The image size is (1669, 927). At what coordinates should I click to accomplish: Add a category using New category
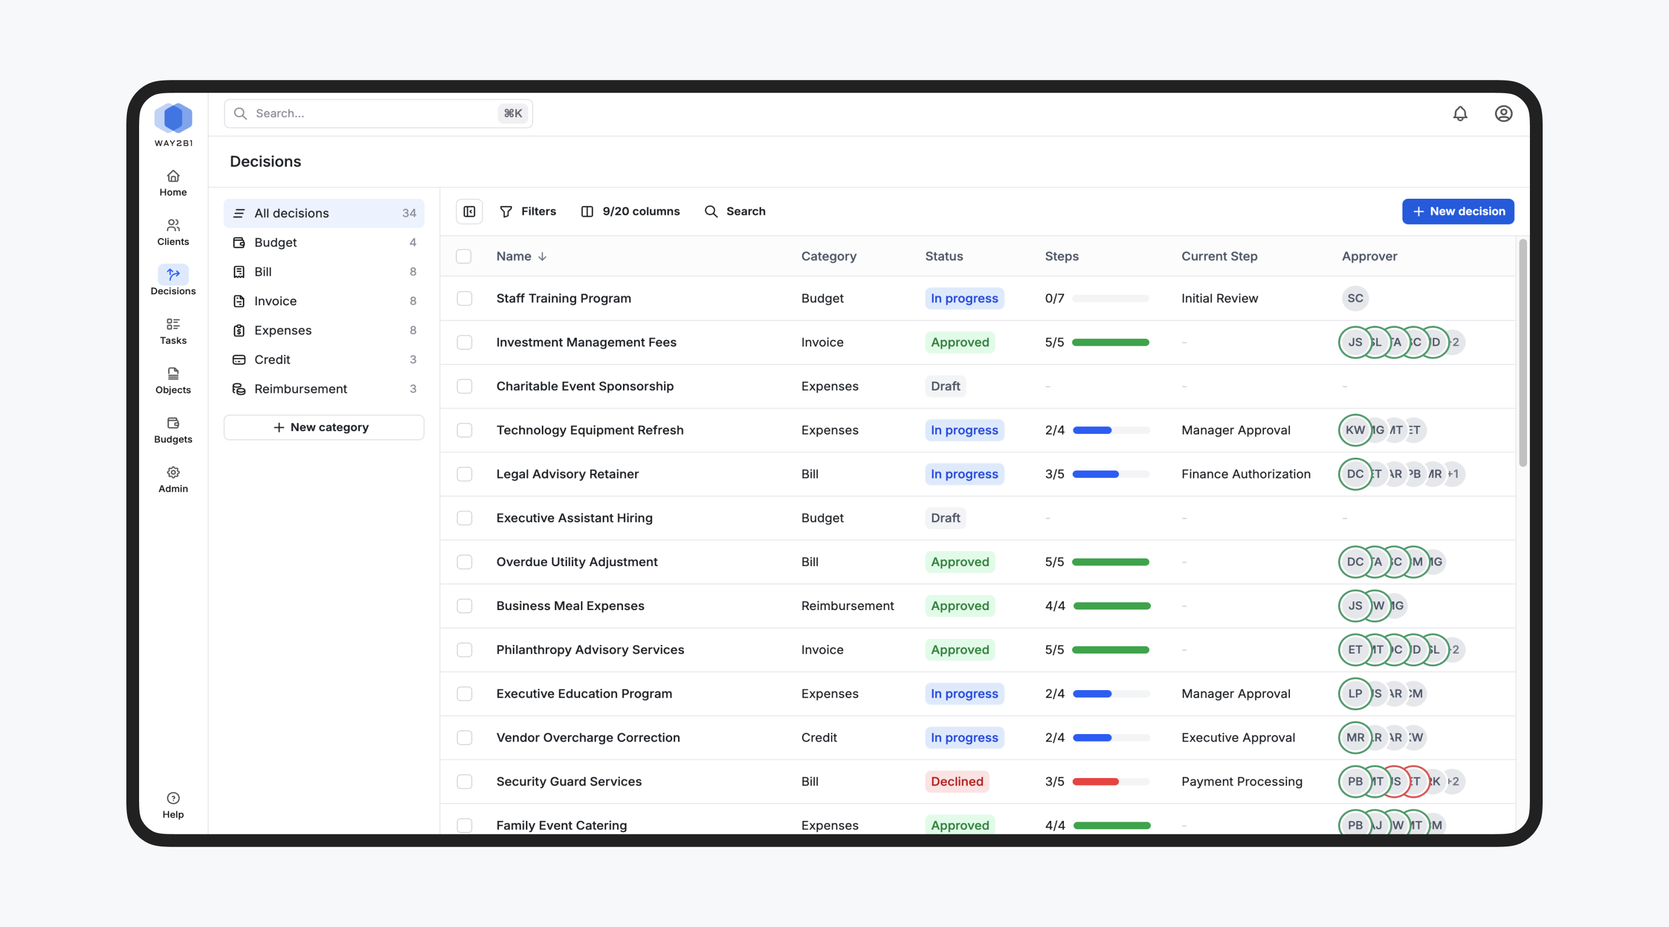pos(323,427)
